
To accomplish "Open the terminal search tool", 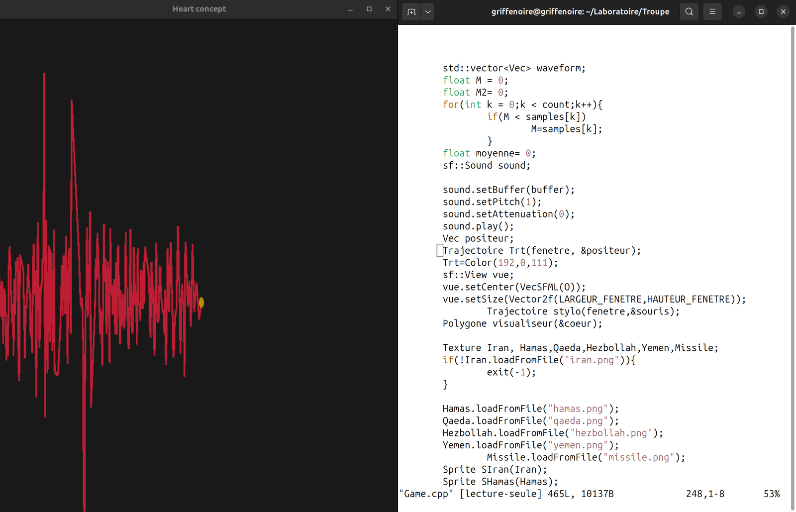I will tap(689, 12).
